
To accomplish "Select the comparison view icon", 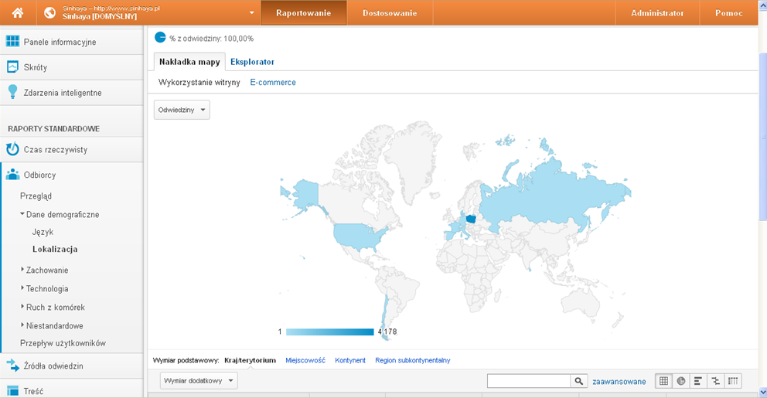I will click(715, 381).
